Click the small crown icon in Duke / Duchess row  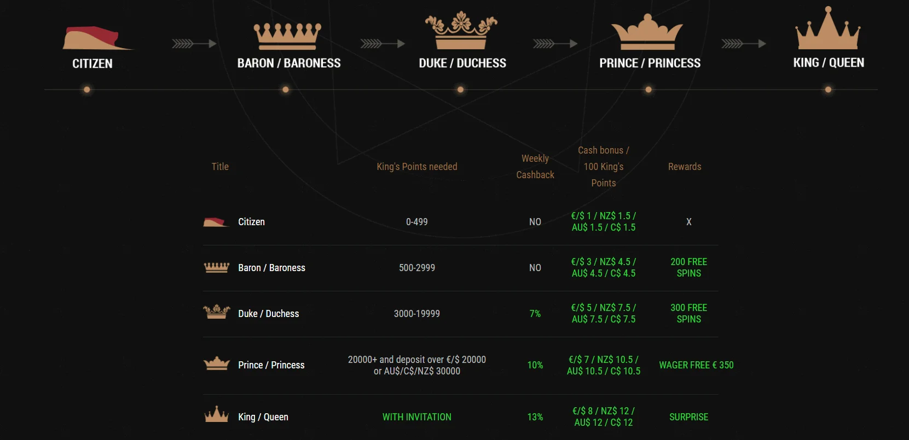click(217, 312)
